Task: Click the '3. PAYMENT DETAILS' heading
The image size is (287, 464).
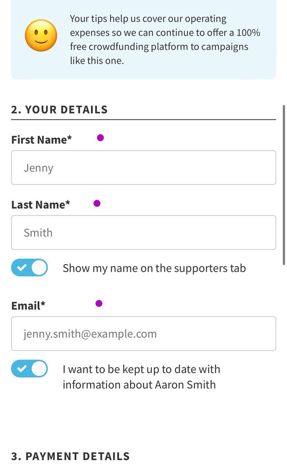Action: [70, 456]
